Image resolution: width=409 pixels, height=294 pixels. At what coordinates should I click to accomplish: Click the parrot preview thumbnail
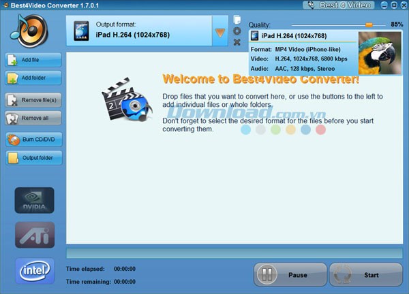pyautogui.click(x=380, y=53)
